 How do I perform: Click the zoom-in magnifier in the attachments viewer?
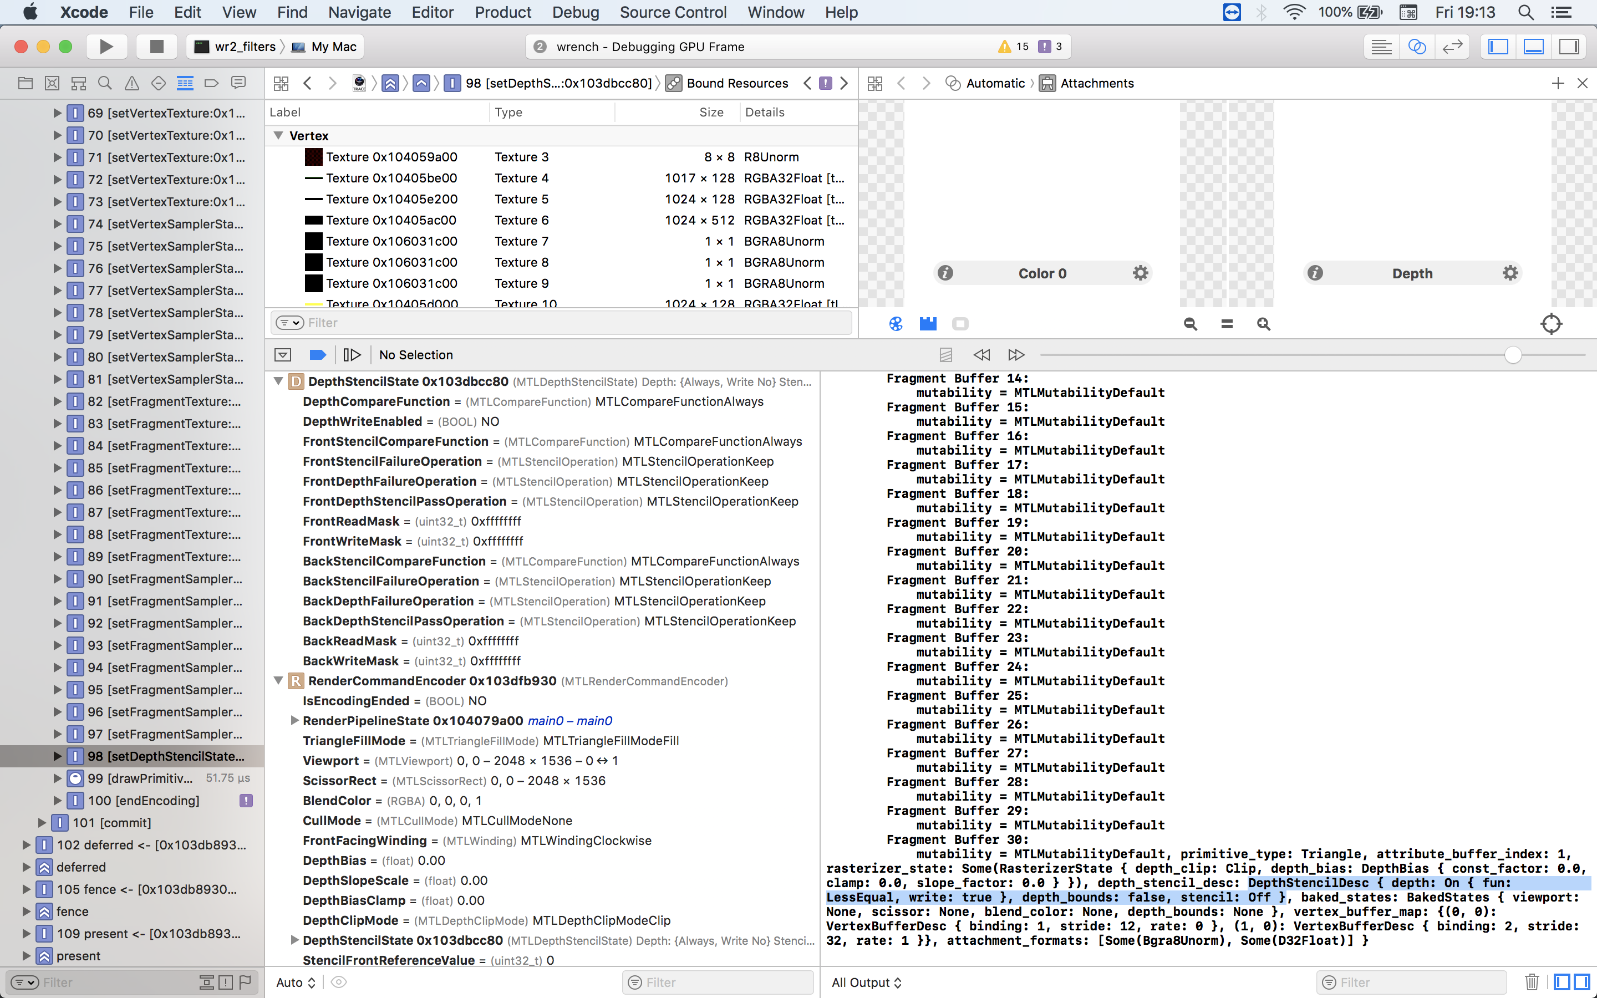tap(1263, 323)
